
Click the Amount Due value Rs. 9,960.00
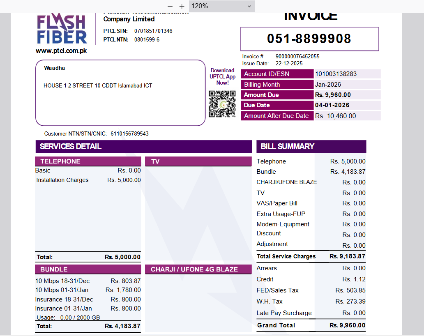[x=333, y=95]
